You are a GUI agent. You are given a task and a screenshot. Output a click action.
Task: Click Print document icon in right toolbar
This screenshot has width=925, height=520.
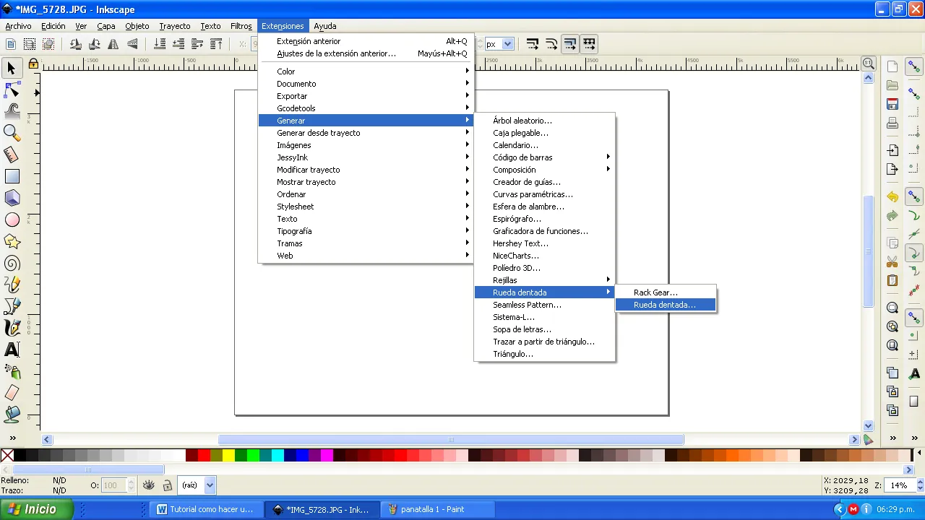892,123
